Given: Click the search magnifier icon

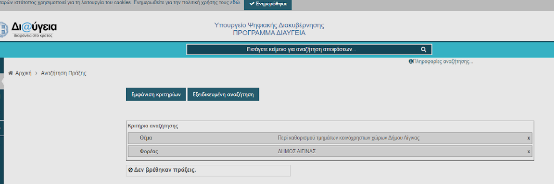Looking at the screenshot, I should 424,50.
